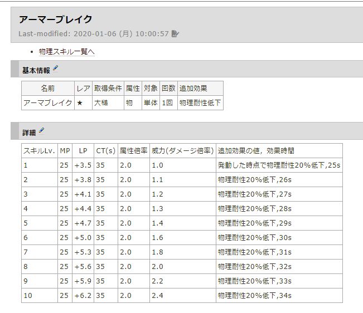Click the 1.3 damage multiplier cell

click(183, 209)
